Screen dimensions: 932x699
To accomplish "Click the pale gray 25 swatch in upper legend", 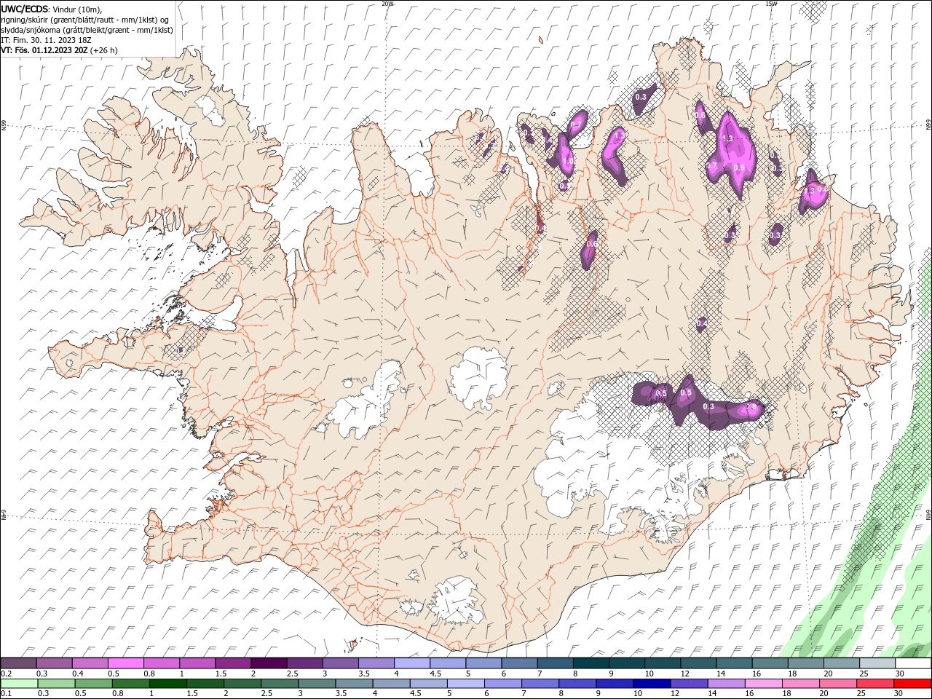I will (x=877, y=663).
